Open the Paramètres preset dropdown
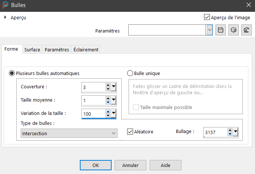255x174 pixels. [x=210, y=31]
